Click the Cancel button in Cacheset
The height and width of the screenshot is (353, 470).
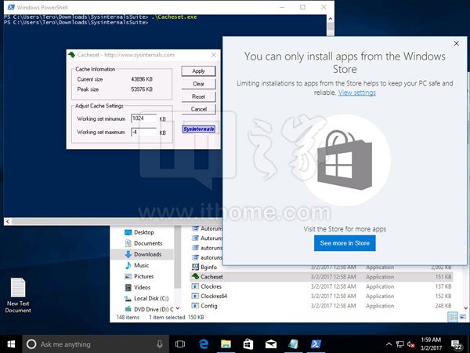[x=198, y=109]
